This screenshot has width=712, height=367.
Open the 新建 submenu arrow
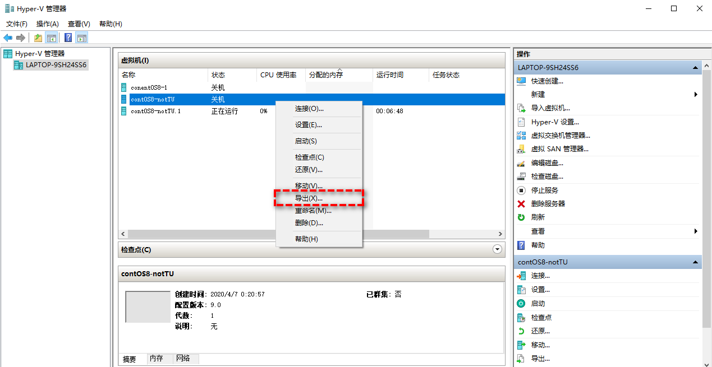pyautogui.click(x=696, y=95)
